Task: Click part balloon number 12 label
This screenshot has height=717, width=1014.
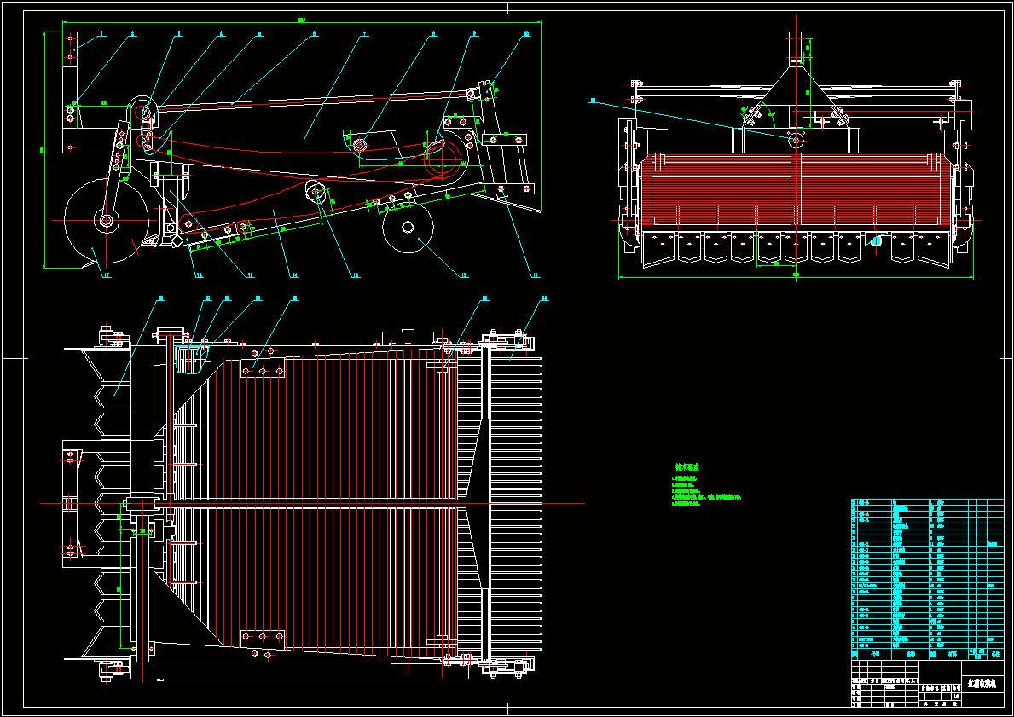Action: (464, 275)
